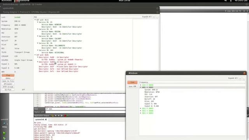Click the Frequency column header in Blindscan
Viewport: 249px width, 140px height.
point(192,82)
